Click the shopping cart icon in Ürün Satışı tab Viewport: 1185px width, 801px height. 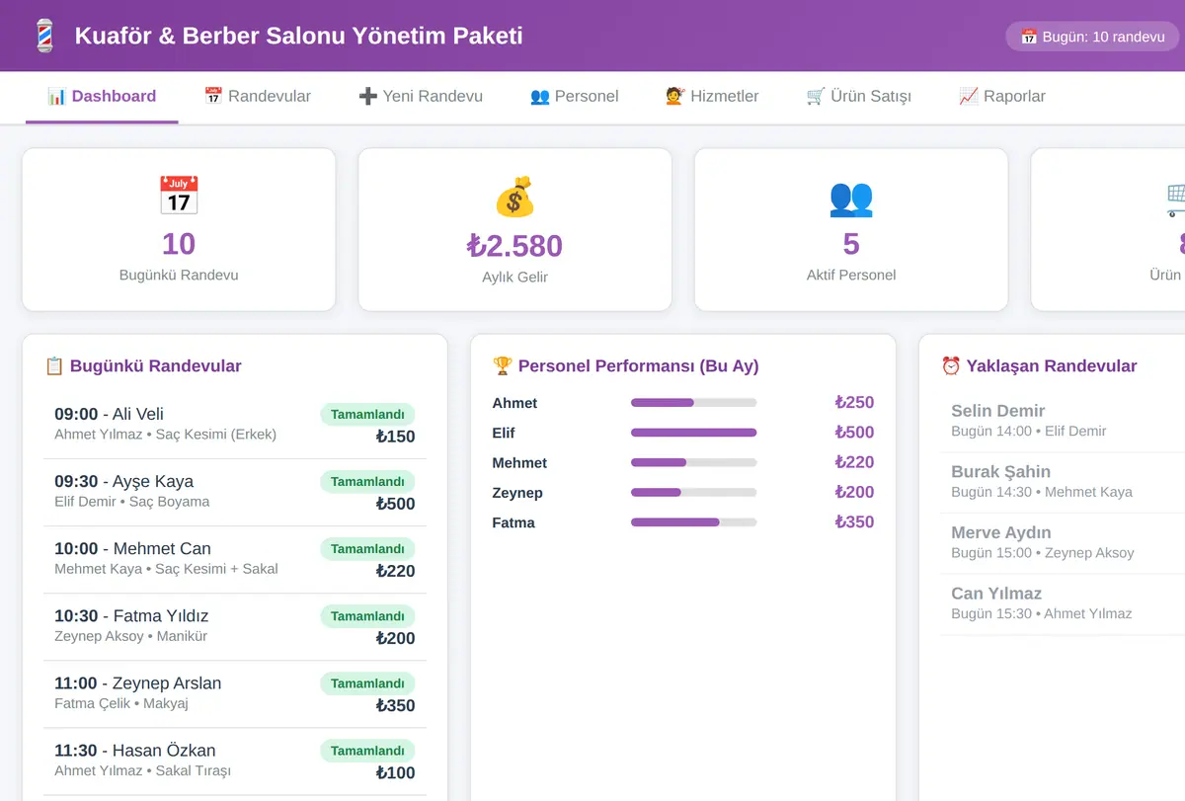click(816, 97)
